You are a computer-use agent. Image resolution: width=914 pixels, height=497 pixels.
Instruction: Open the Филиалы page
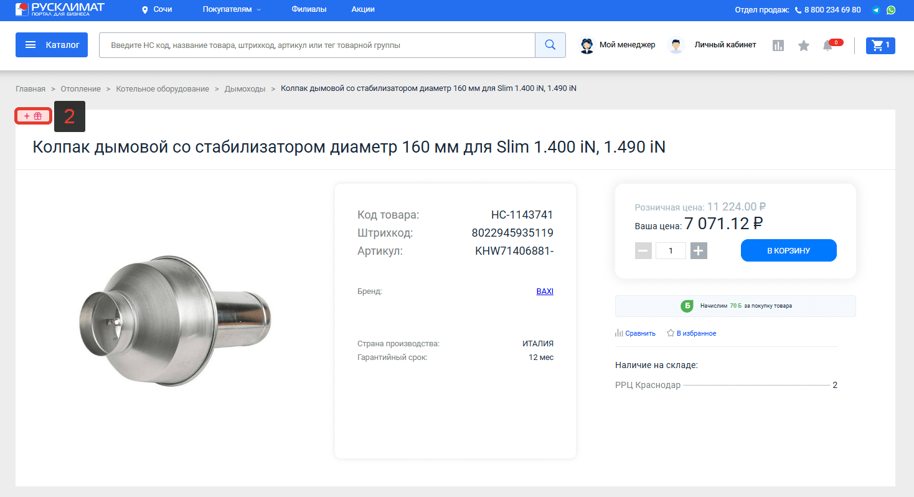309,10
